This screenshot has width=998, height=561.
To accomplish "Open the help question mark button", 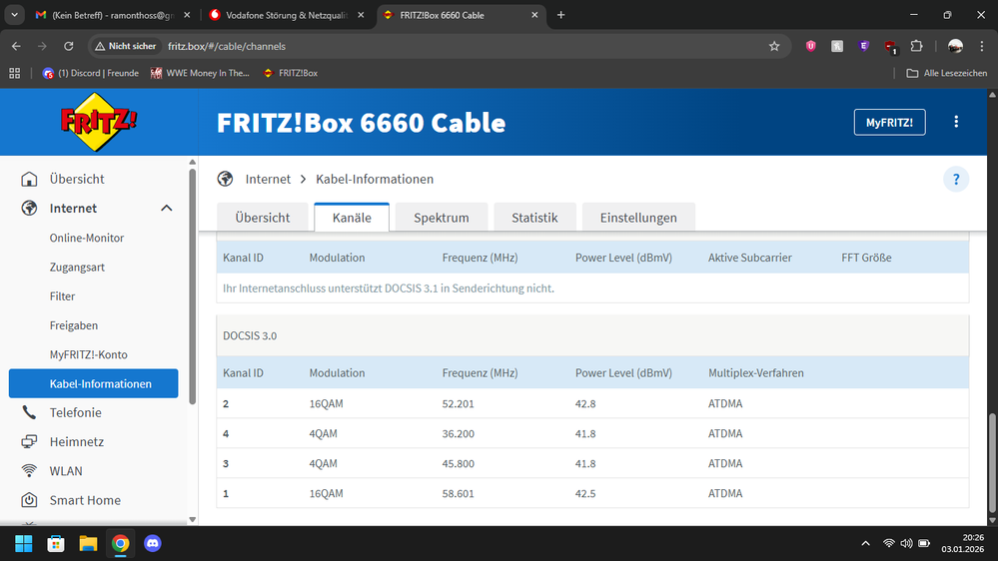I will (955, 180).
